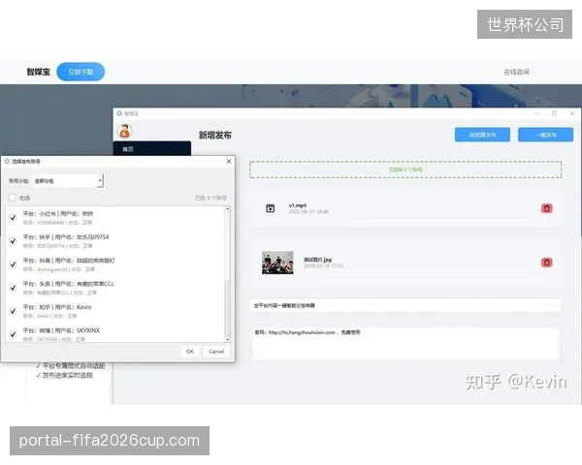Open the 在线咨询 link
Screen dimensions: 582x465
point(516,72)
